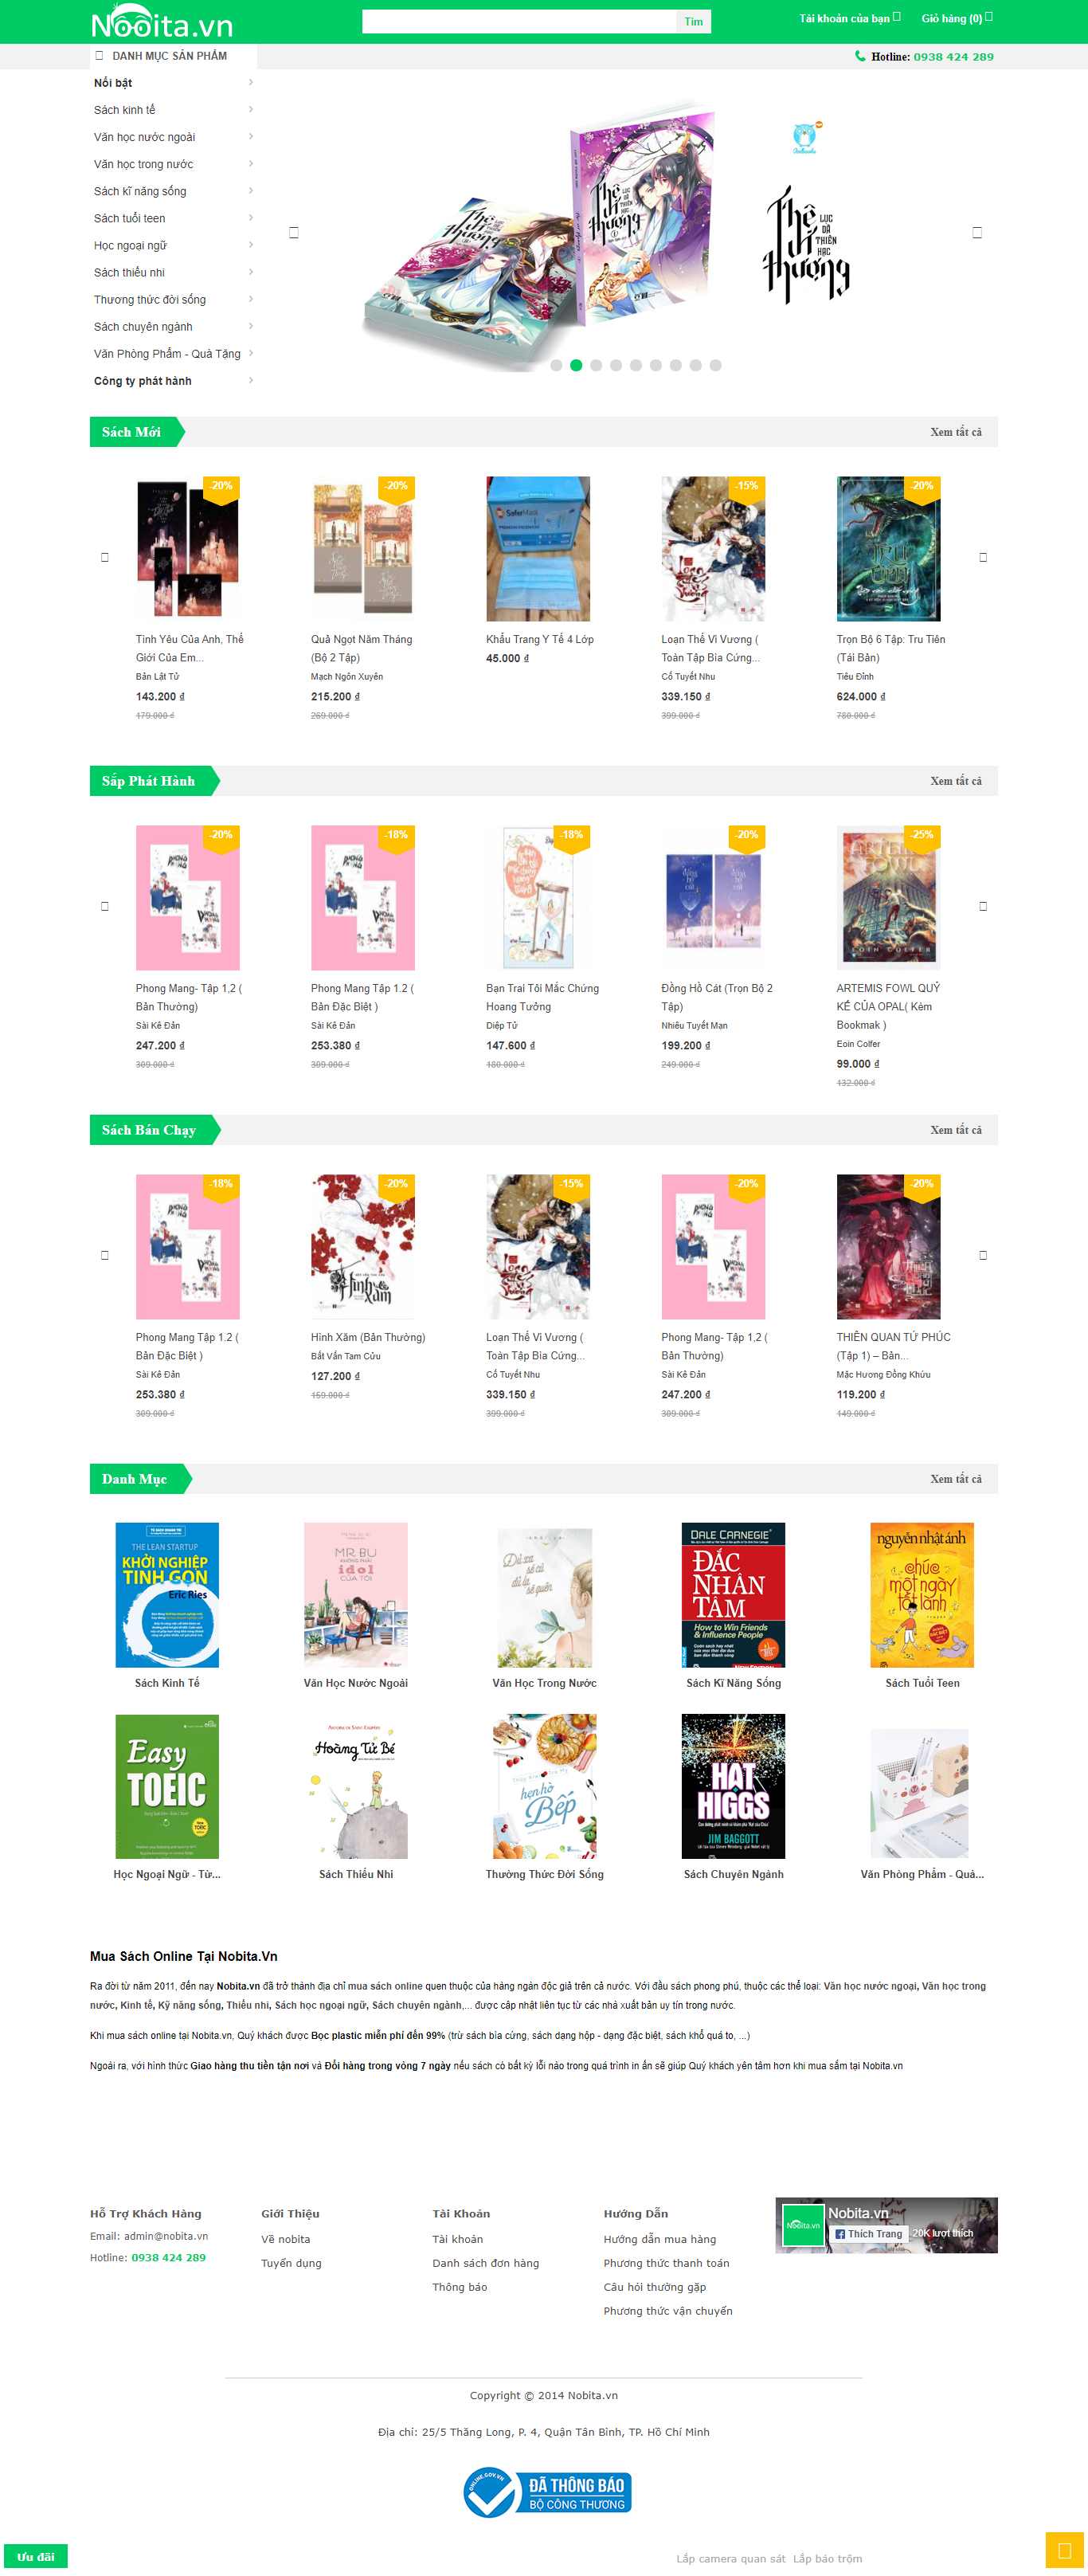
Task: Click Xem tất cả for Sắp Phát Hành
Action: click(x=955, y=781)
